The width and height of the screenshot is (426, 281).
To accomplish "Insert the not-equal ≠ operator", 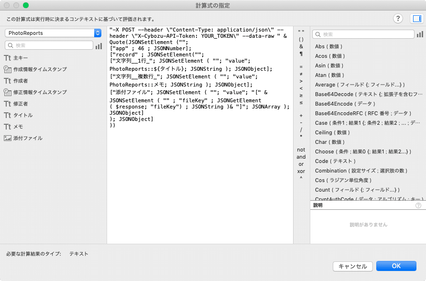I will point(301,74).
